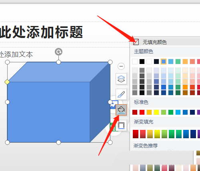200x171 pixels.
Task: Pick the selected blue swatch in theme colors top row
Action: click(164, 62)
